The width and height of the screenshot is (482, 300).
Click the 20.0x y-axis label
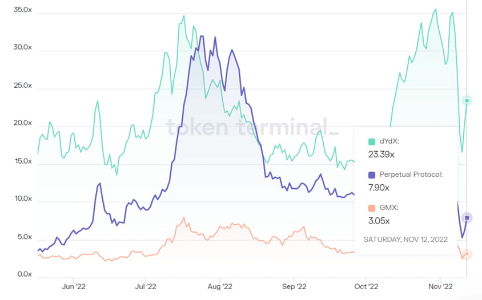tap(22, 123)
